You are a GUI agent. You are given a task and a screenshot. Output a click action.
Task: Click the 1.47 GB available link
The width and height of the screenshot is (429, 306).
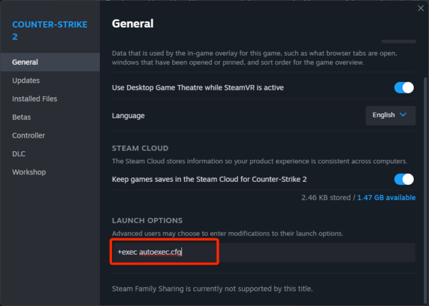pyautogui.click(x=386, y=198)
